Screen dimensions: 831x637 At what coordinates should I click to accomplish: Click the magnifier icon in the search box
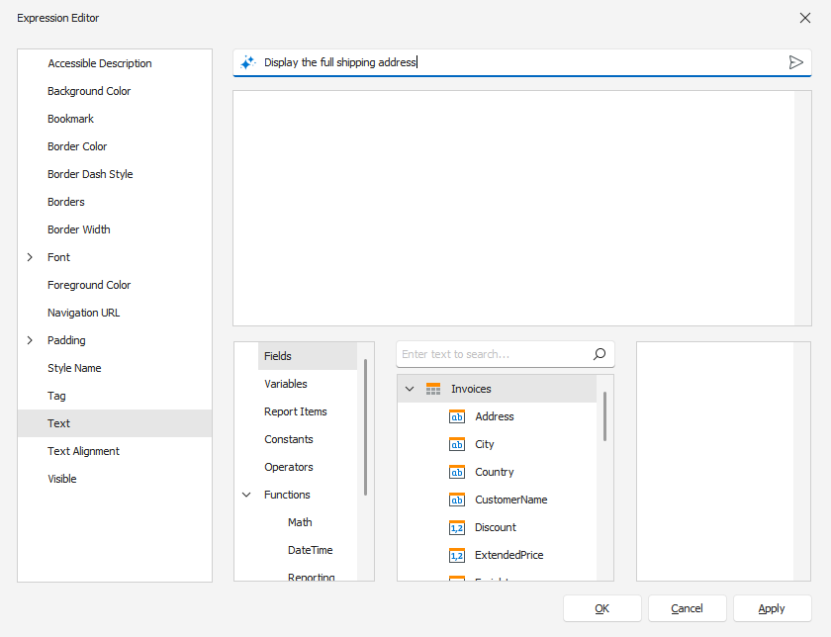[600, 353]
